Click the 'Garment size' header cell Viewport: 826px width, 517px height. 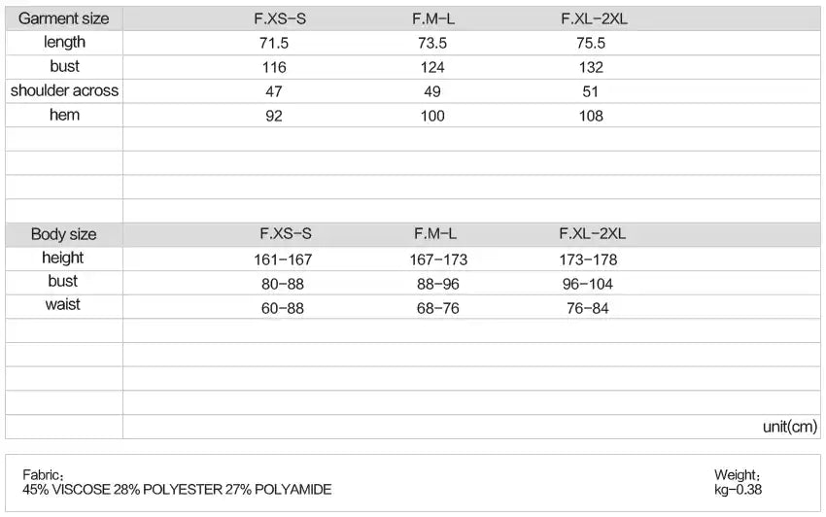(64, 18)
